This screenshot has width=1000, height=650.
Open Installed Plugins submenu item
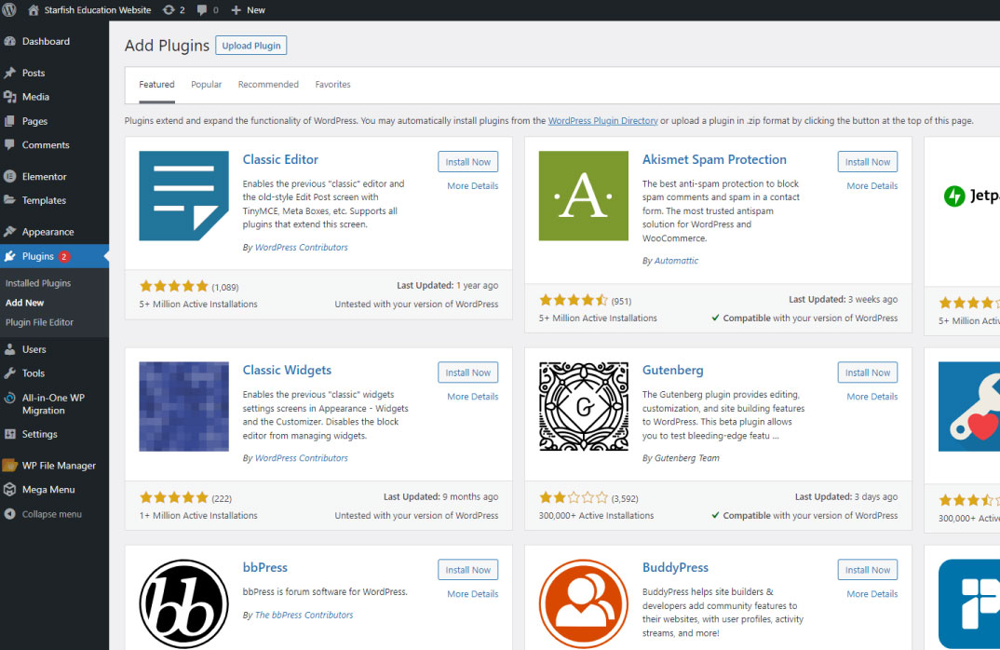click(38, 283)
